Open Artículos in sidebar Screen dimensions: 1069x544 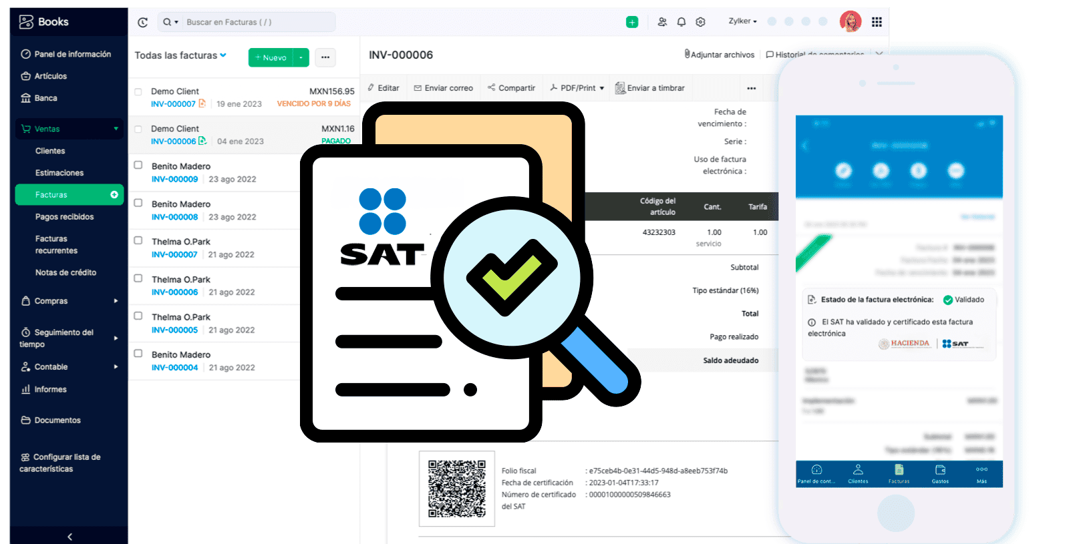pos(45,76)
